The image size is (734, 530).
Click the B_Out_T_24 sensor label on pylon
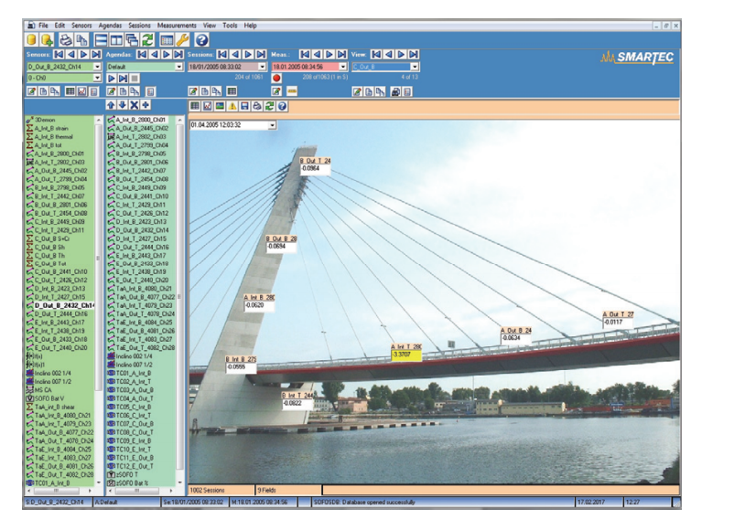(316, 161)
